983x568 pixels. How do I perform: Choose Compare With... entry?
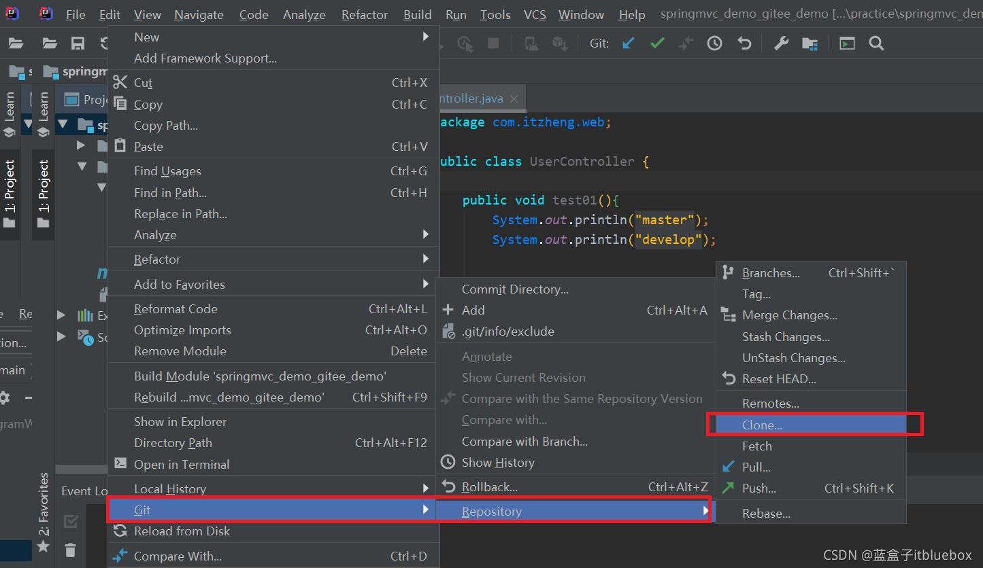coord(273,556)
